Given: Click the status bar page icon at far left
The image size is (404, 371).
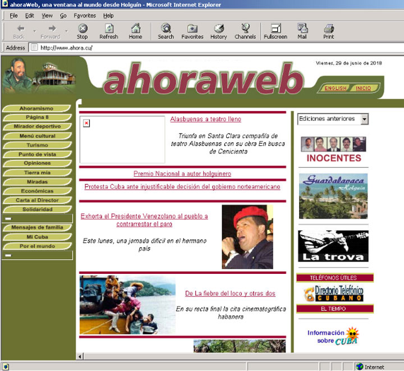Looking at the screenshot, I should pyautogui.click(x=6, y=367).
